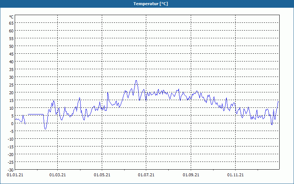Image resolution: width=294 pixels, height=184 pixels.
Task: Click the lowest dip of the curve in February
Action: click(x=46, y=129)
